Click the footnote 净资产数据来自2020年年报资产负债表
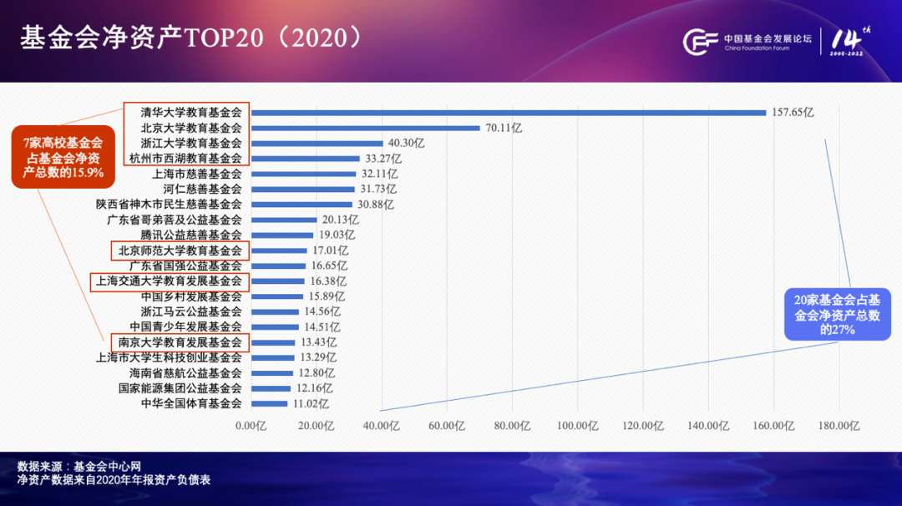902x506 pixels. (114, 479)
